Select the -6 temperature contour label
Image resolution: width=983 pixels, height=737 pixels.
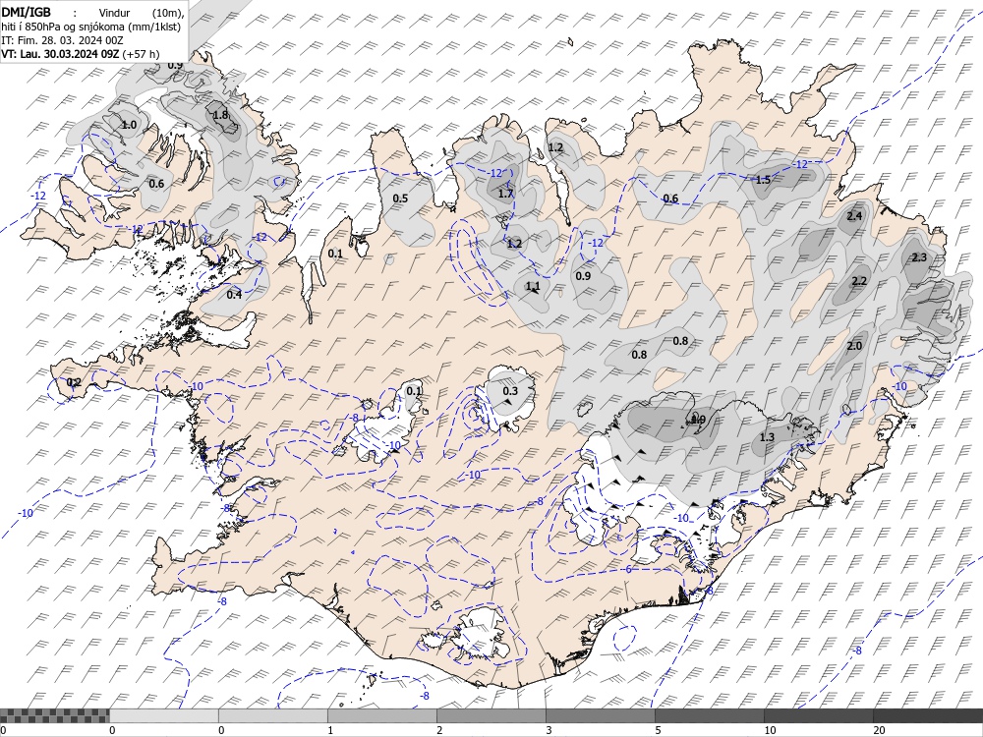tap(627, 569)
